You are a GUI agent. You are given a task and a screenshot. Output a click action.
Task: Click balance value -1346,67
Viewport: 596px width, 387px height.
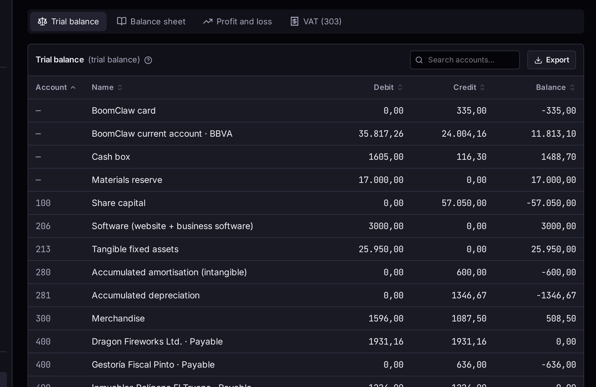(x=556, y=296)
